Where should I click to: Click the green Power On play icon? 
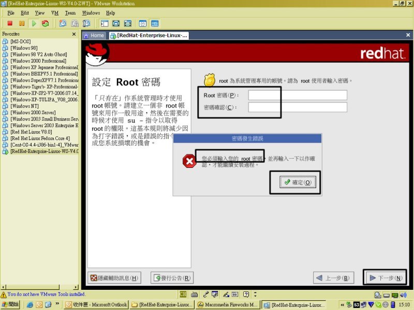pyautogui.click(x=34, y=23)
